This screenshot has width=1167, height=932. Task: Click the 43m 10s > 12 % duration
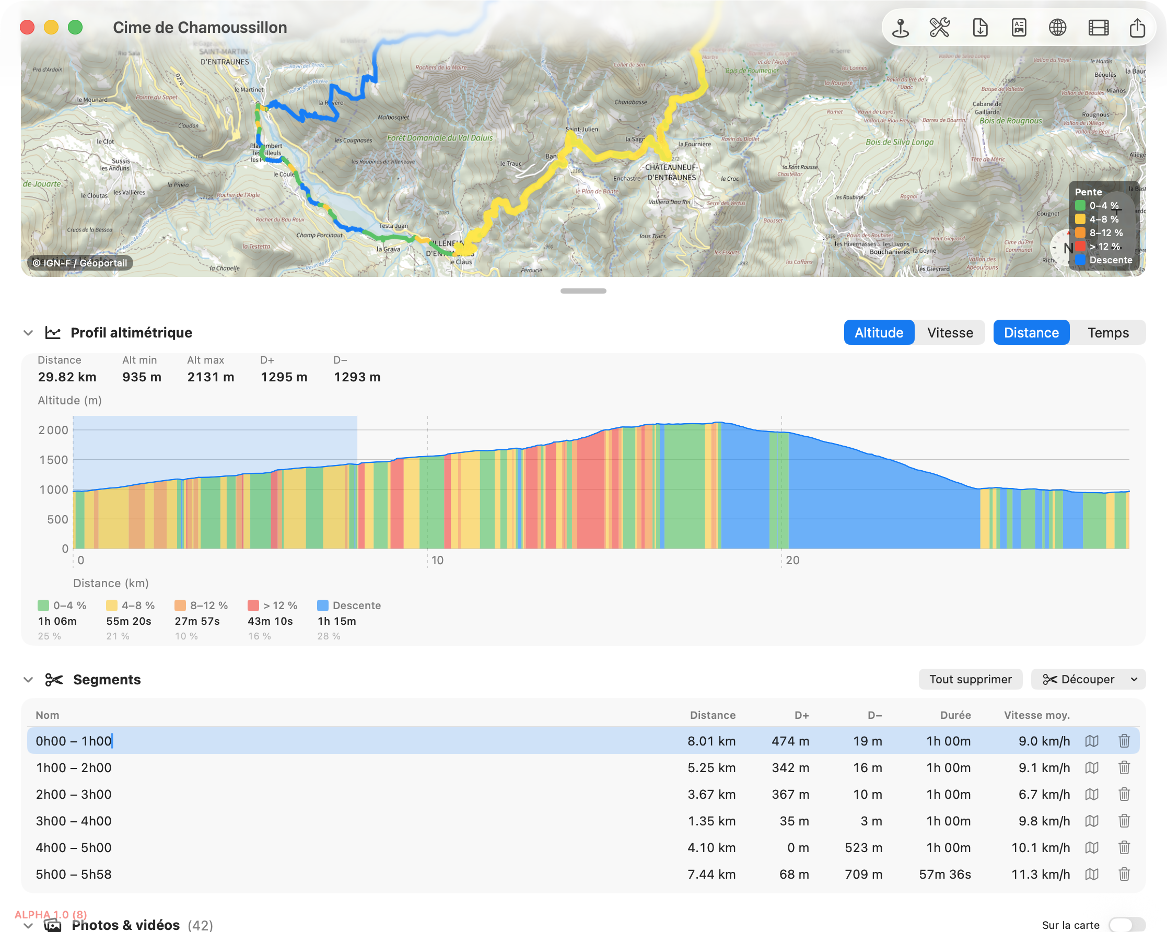(x=270, y=621)
